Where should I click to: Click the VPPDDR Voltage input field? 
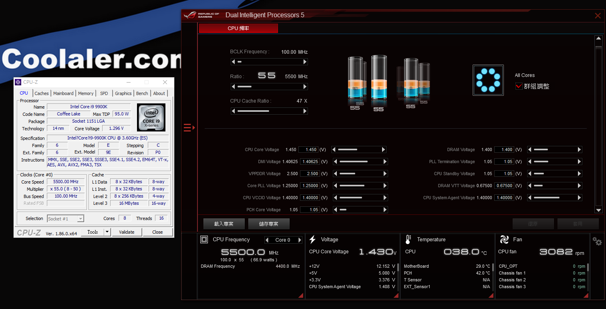point(309,174)
